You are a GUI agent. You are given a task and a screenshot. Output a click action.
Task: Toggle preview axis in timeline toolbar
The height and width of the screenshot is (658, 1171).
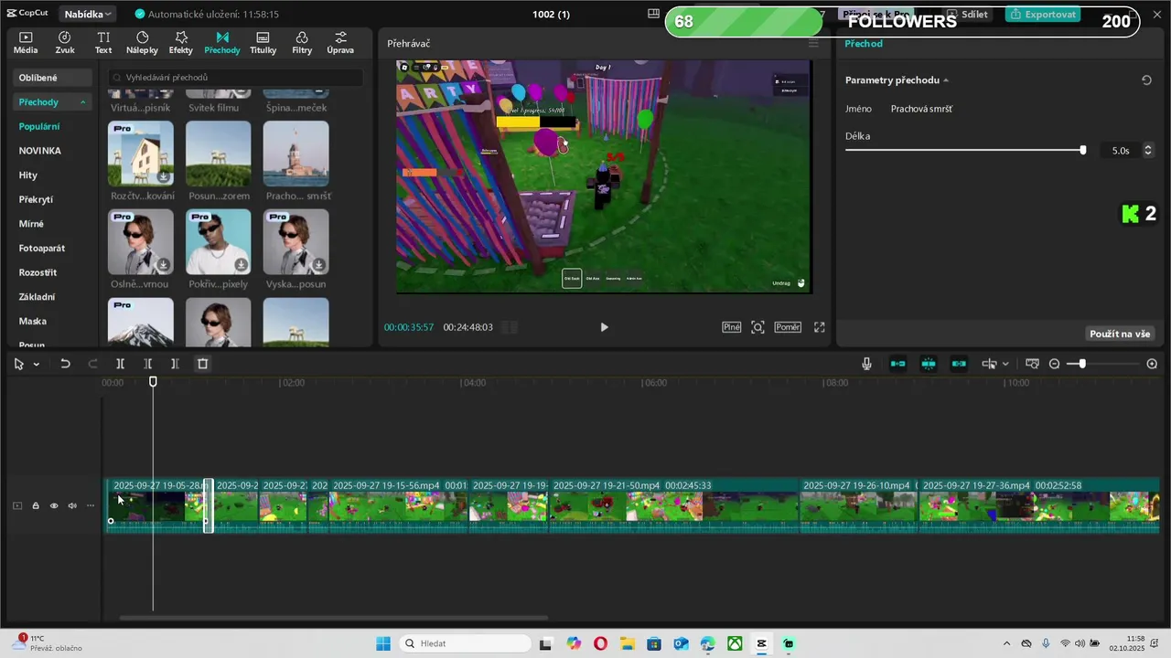click(989, 364)
